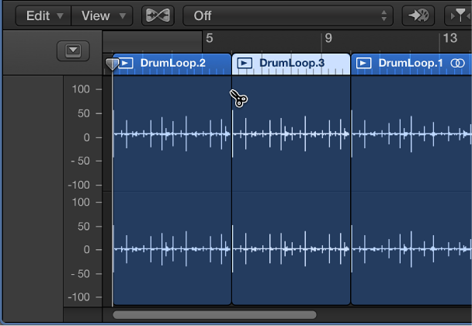Click bar 13 in the ruler

[450, 39]
